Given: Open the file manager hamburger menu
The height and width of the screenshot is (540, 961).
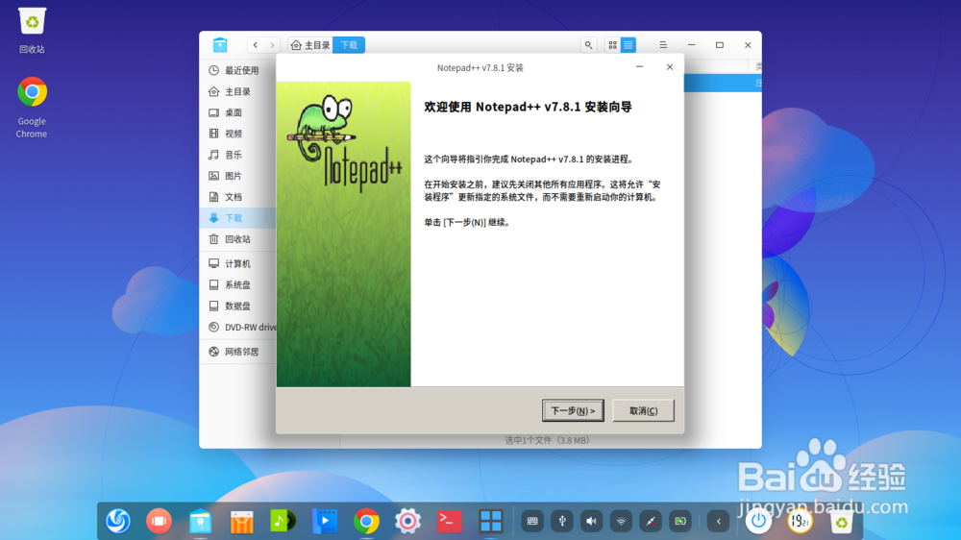Looking at the screenshot, I should [x=663, y=45].
